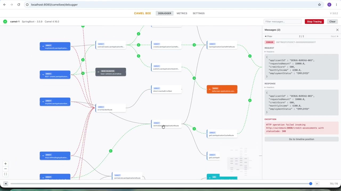
Task: Select the kafka:loan-applications node
Action: pyautogui.click(x=222, y=89)
